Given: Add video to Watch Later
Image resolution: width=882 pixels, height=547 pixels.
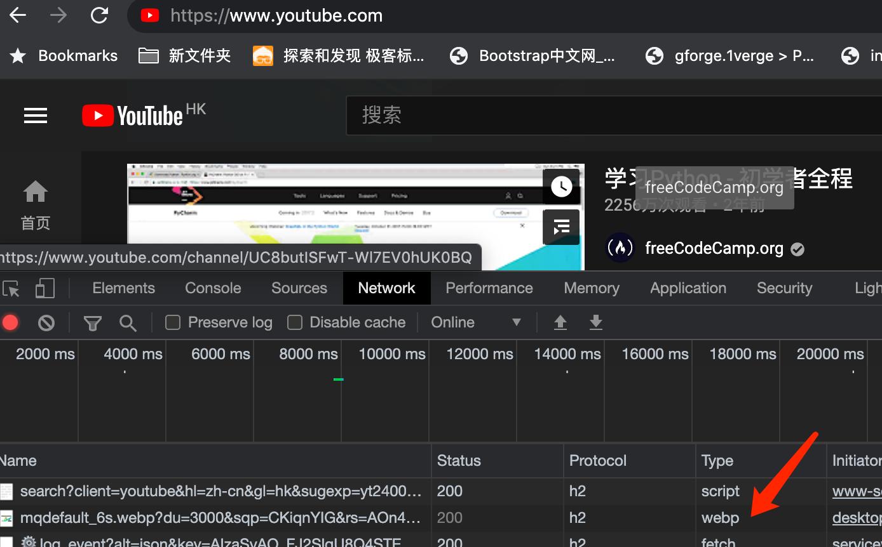Looking at the screenshot, I should [x=561, y=186].
